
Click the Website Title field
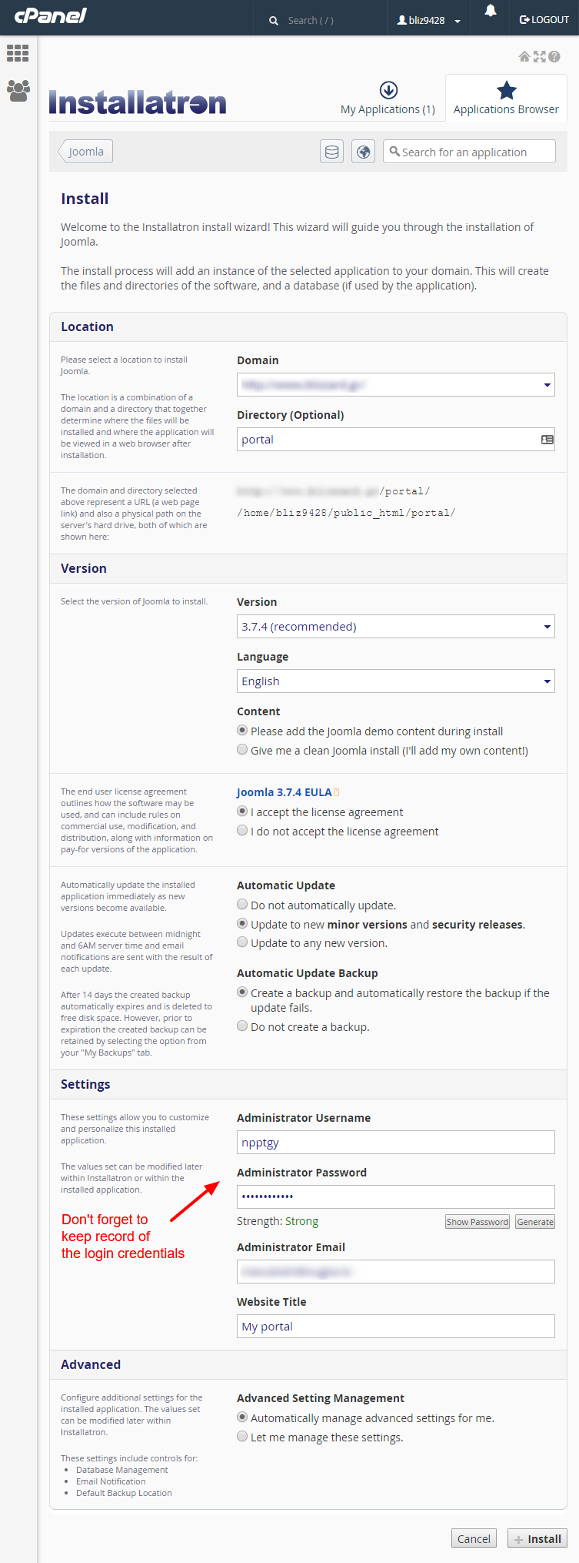(396, 1327)
